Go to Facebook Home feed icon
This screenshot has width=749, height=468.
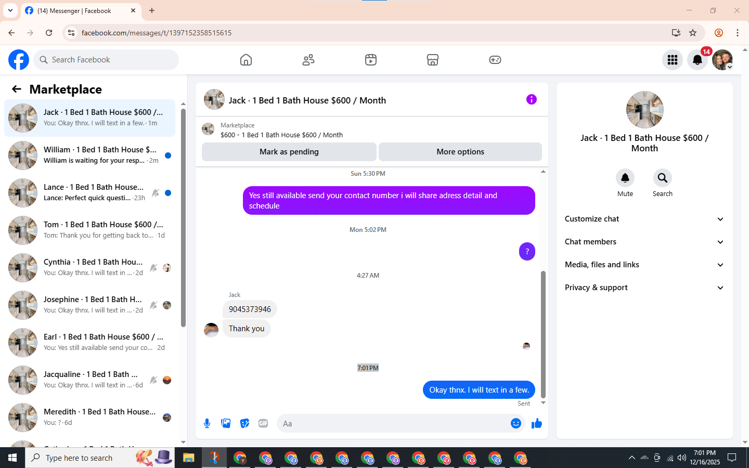[x=246, y=60]
